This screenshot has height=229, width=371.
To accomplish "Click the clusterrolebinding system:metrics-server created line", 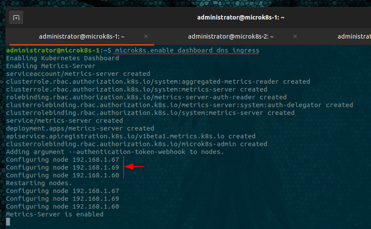I will [x=150, y=113].
